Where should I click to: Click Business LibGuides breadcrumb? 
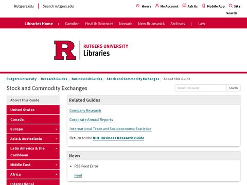point(87,79)
